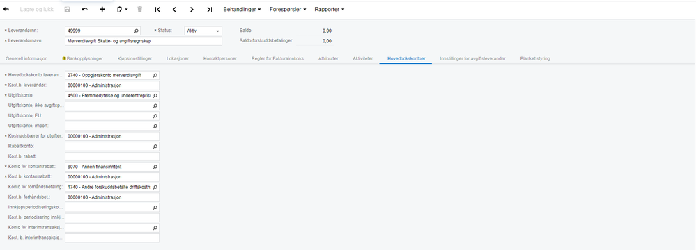696x250 pixels.
Task: Open lookup for Utgiftskonto, EU
Action: point(155,116)
